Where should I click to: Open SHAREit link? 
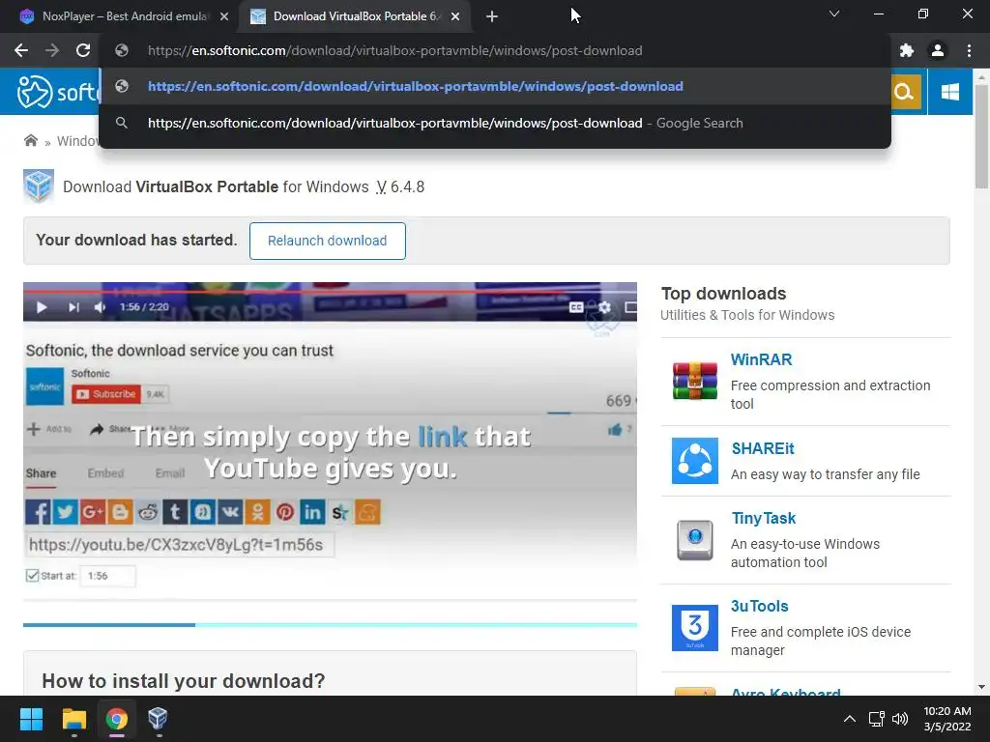(x=762, y=448)
